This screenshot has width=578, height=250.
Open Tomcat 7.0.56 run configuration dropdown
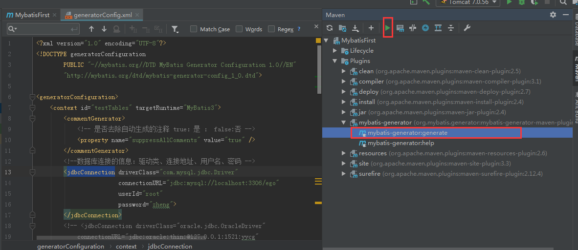pos(467,2)
